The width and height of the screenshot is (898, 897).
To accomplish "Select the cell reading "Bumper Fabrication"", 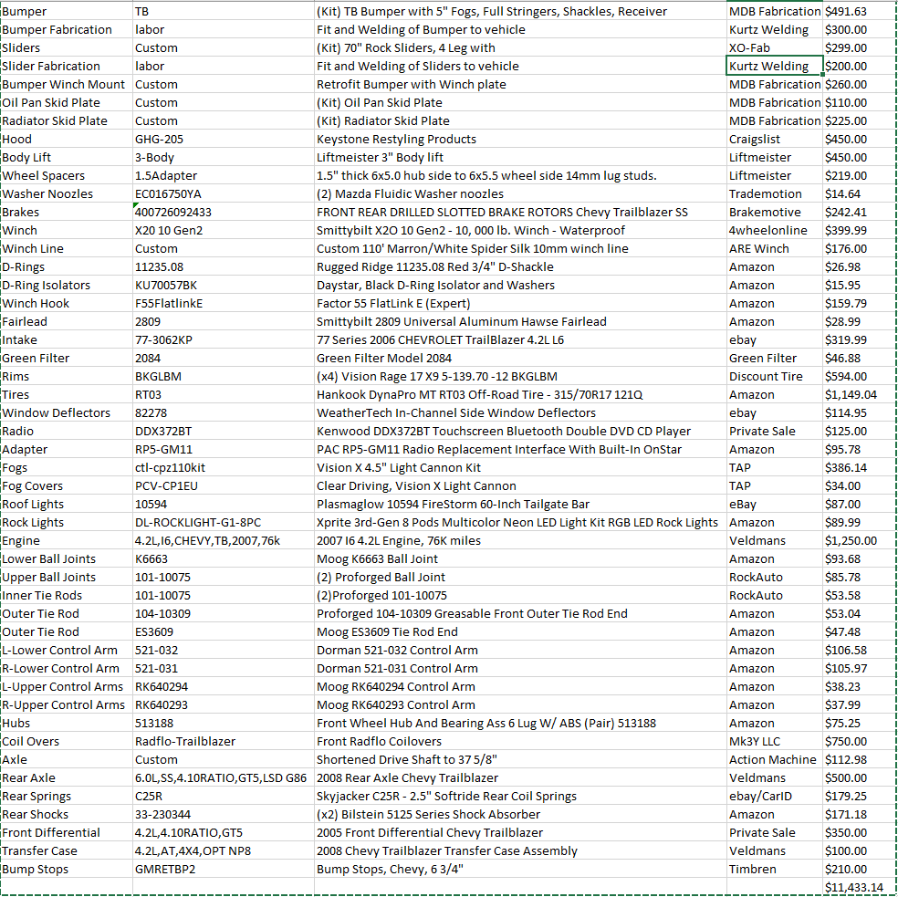I will click(x=67, y=29).
